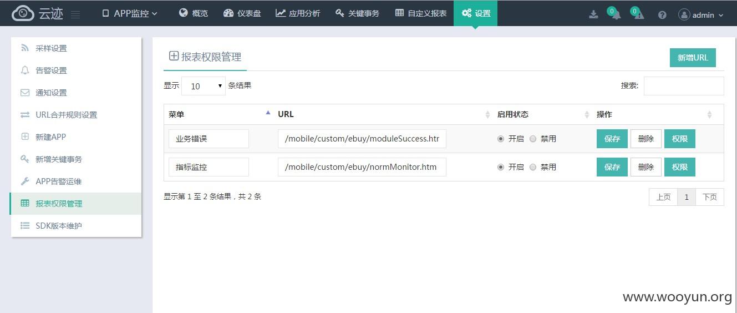
Task: Open SDK版本维护 in sidebar
Action: pos(76,226)
